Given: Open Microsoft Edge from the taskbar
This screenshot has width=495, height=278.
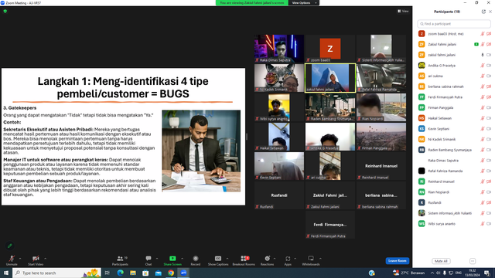Looking at the screenshot, I should [121, 273].
